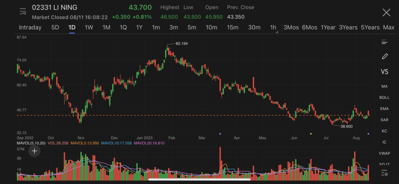Screen dimensions: 399x184
Task: Select the 1Y period tab
Action: pos(139,28)
